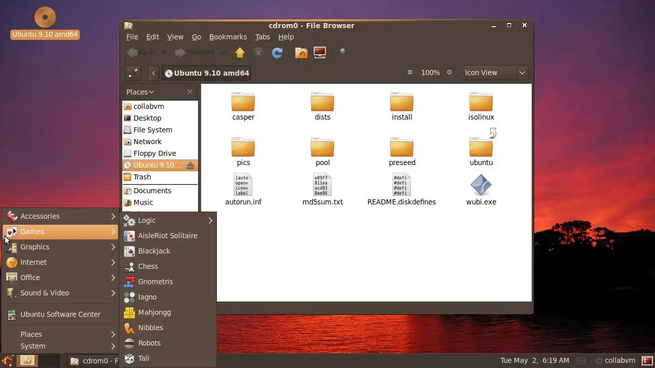
Task: Open the file search tool
Action: point(344,52)
